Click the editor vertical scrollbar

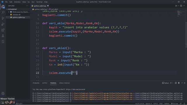(x=186, y=35)
